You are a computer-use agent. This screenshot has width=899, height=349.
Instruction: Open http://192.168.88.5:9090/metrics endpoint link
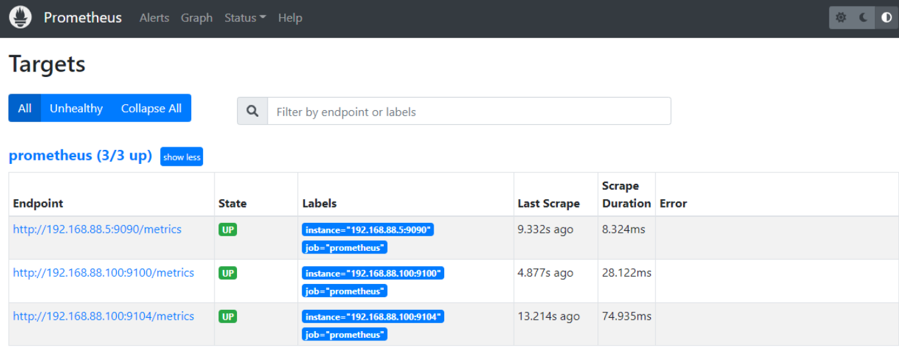97,230
